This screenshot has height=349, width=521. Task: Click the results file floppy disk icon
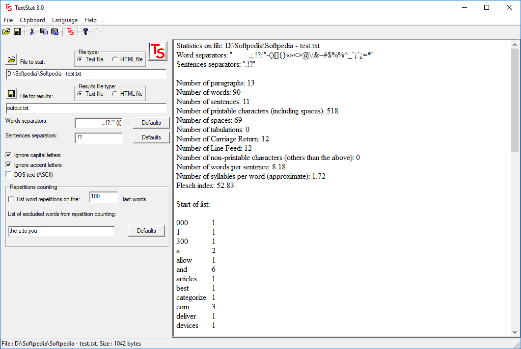pyautogui.click(x=11, y=94)
